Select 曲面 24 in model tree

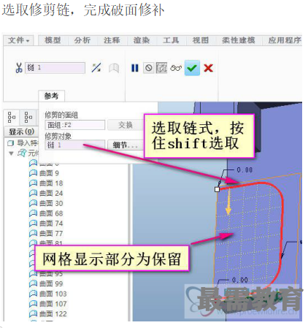pos(51,194)
